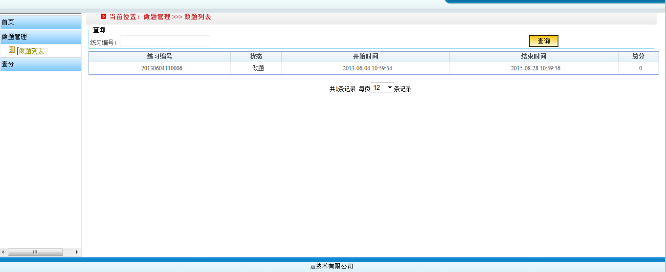Screen dimensions: 666x272
Task: Click the sidebar horizontal scrollbar thumb
Action: (35, 252)
